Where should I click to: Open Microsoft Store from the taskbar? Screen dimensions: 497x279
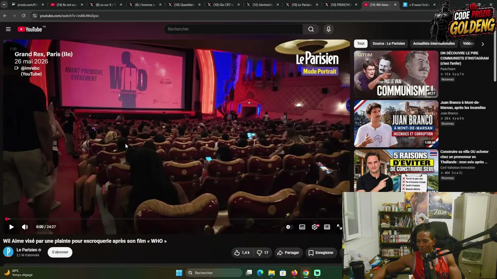(x=283, y=273)
